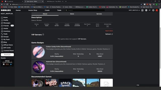Open the astronaut recommended game thumbnail

coord(38,83)
